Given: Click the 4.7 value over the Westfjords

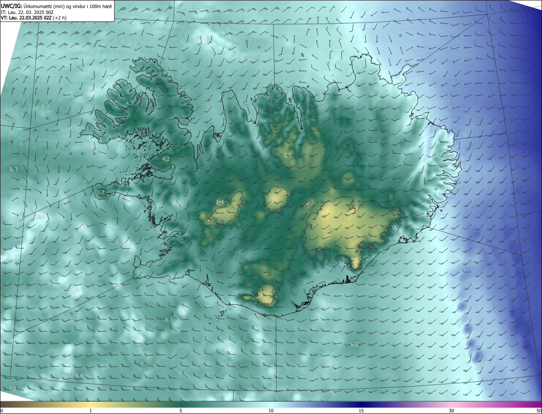Looking at the screenshot, I should 130,103.
